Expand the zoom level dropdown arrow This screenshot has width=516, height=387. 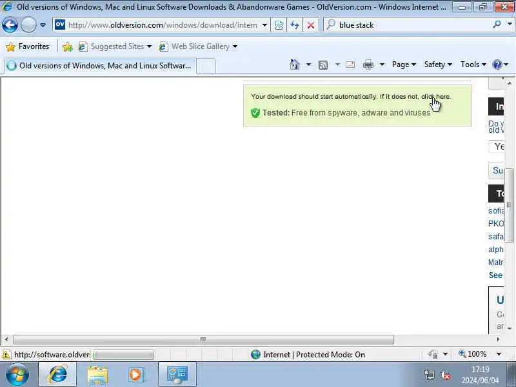(x=499, y=354)
